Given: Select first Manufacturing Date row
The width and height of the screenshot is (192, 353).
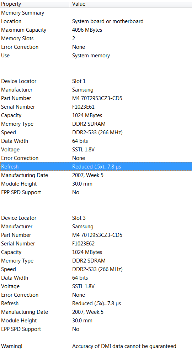Looking at the screenshot, I should 96,175.
